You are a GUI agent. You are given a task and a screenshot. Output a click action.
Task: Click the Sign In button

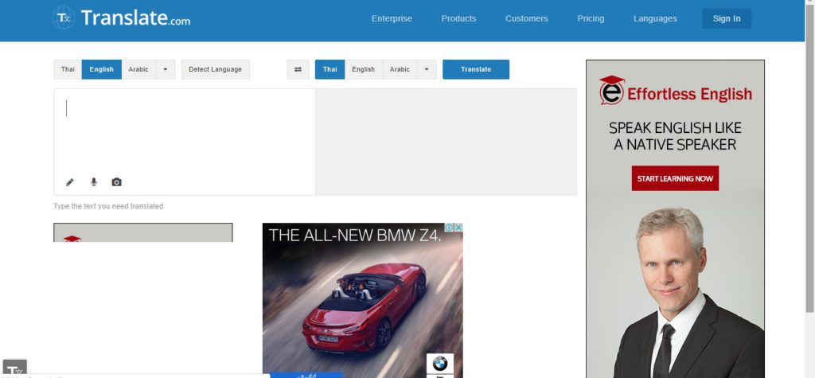[x=727, y=19]
